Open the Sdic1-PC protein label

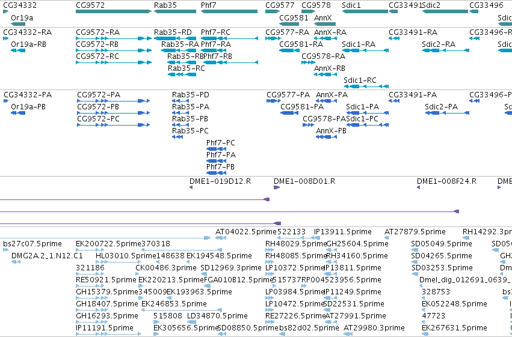[362, 119]
